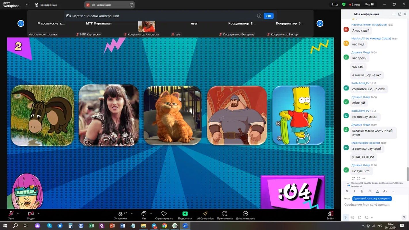Pop out the chat panel to a window

coord(400,14)
